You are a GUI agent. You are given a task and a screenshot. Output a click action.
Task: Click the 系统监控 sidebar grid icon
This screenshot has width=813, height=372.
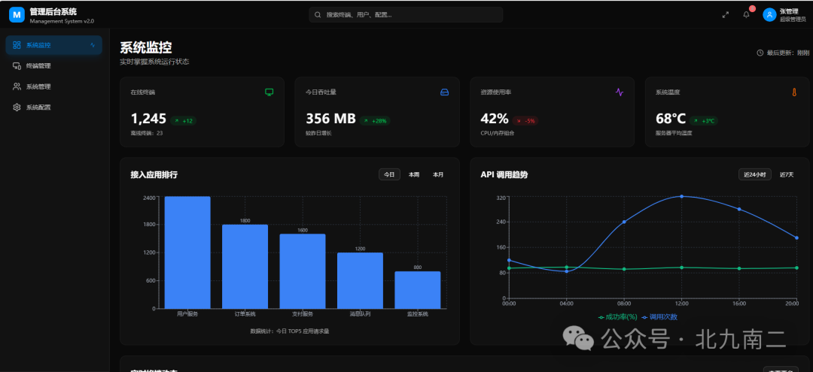click(17, 45)
